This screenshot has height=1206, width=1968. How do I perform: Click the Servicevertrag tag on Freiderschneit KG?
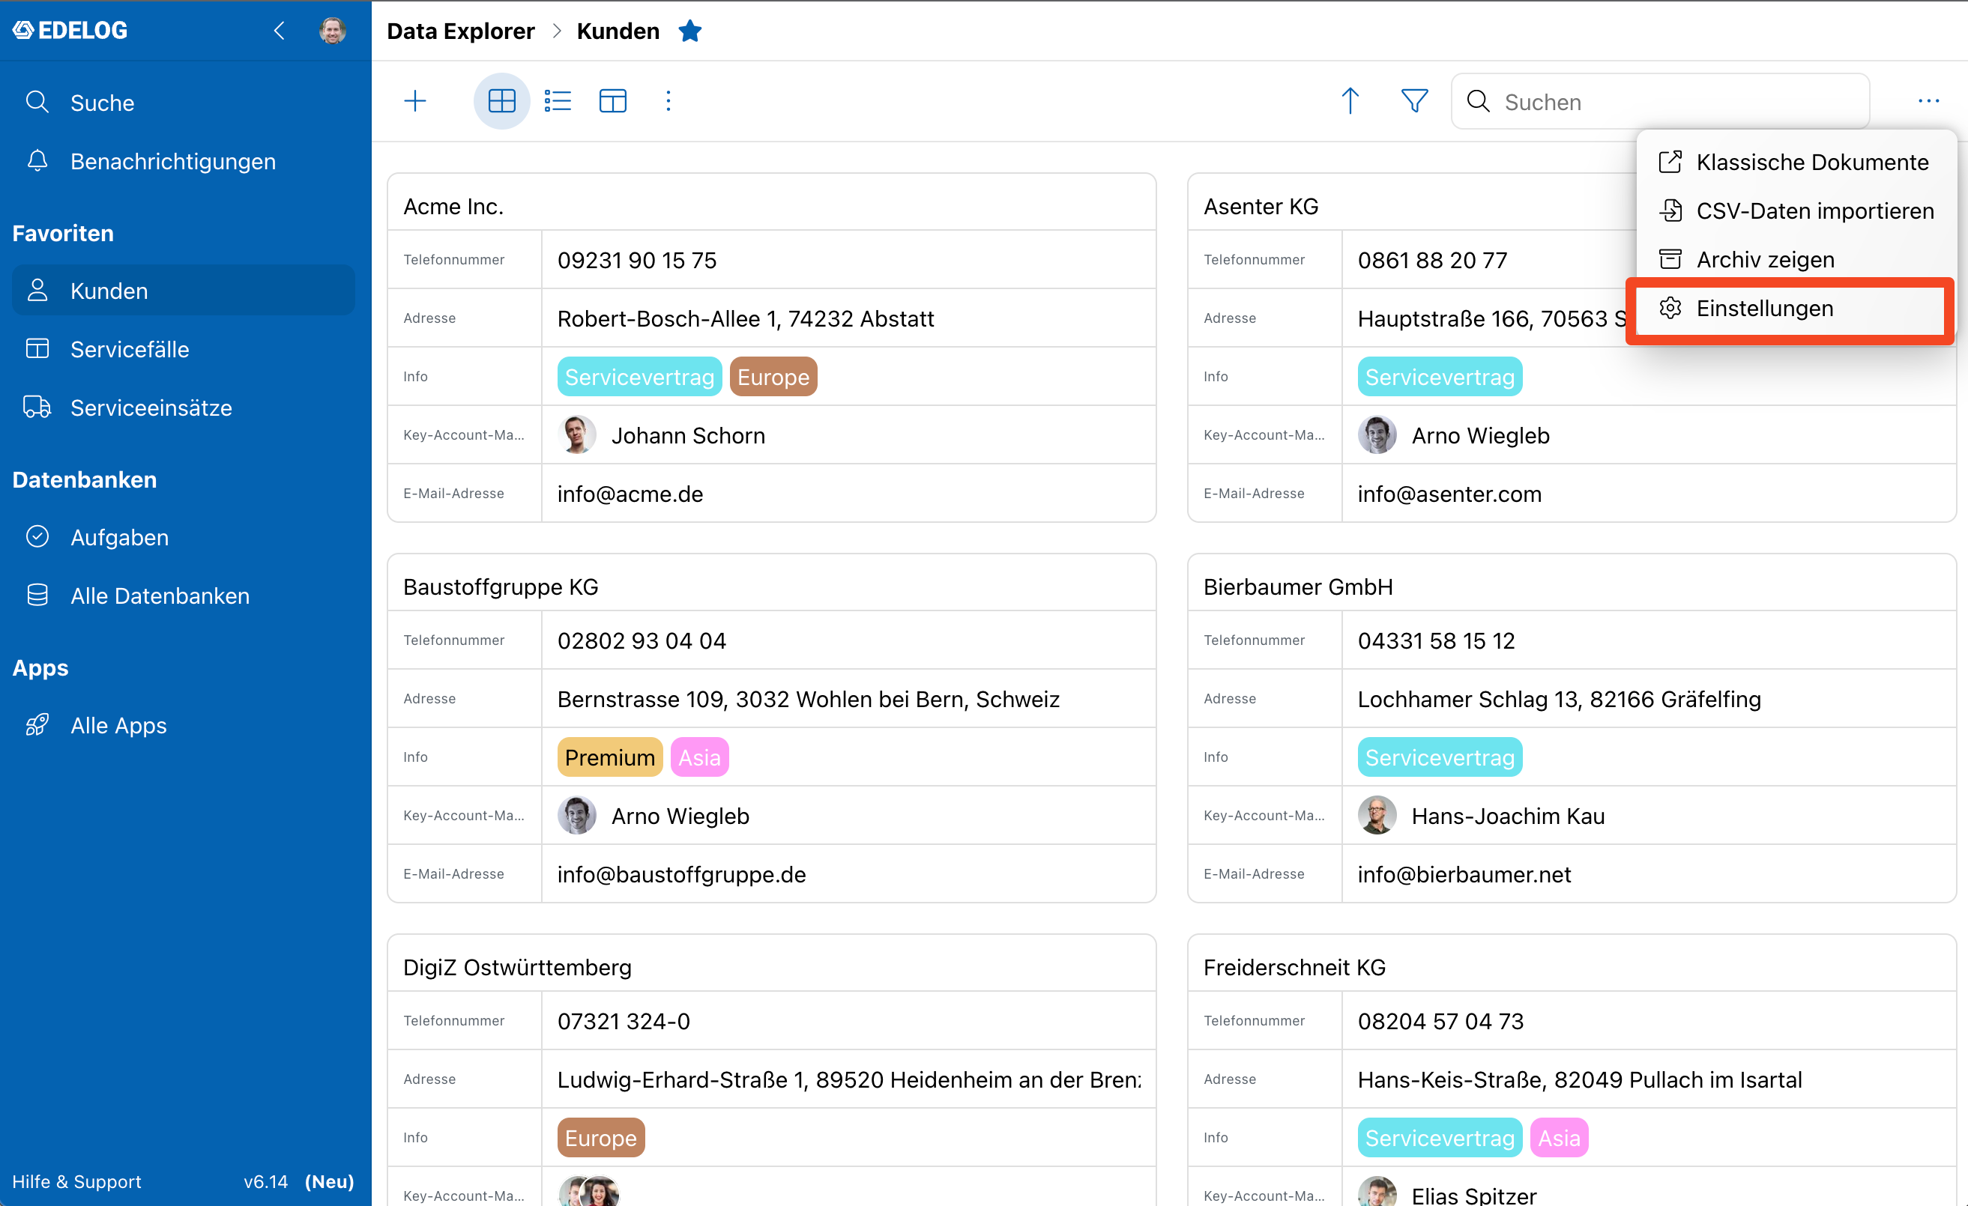click(x=1439, y=1137)
